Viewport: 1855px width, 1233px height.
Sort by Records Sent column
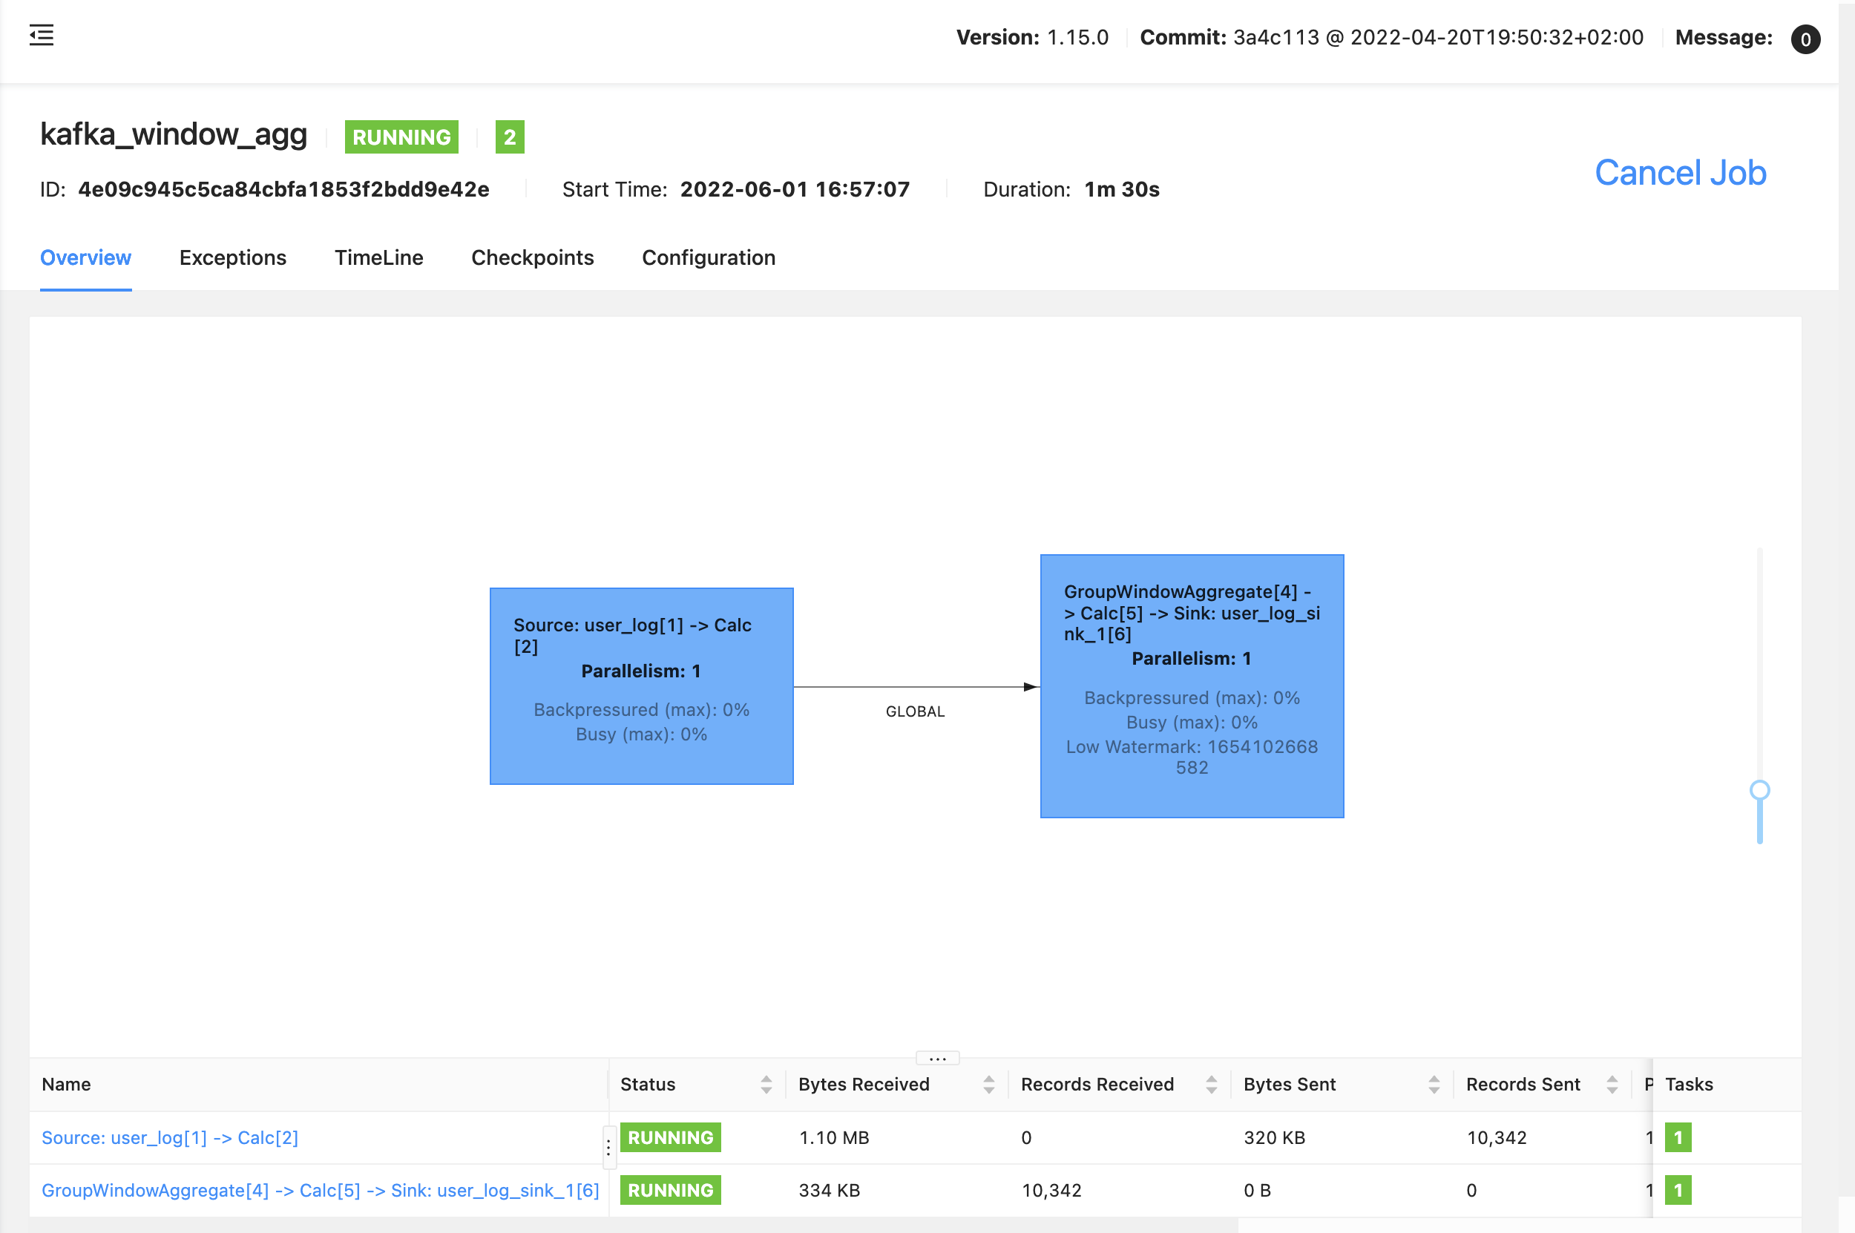(1612, 1085)
